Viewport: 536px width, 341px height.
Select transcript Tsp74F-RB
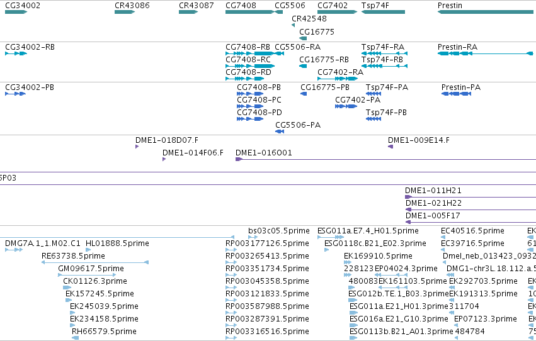[x=384, y=66]
